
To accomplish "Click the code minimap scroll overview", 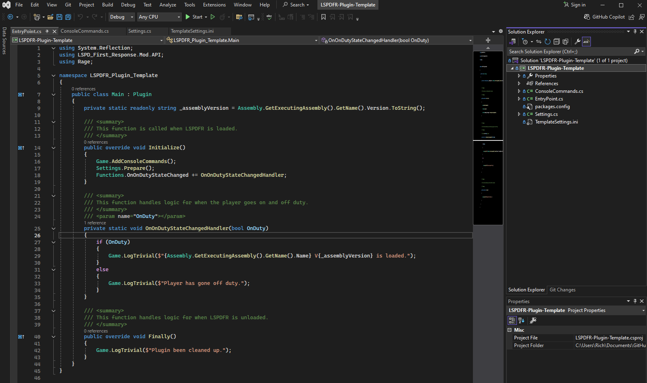I will pyautogui.click(x=488, y=137).
